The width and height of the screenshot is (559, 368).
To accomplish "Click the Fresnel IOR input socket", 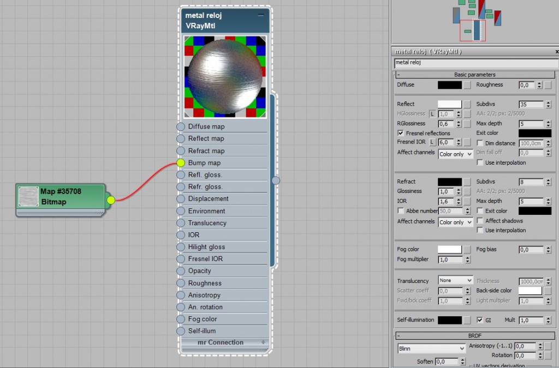I will 181,259.
